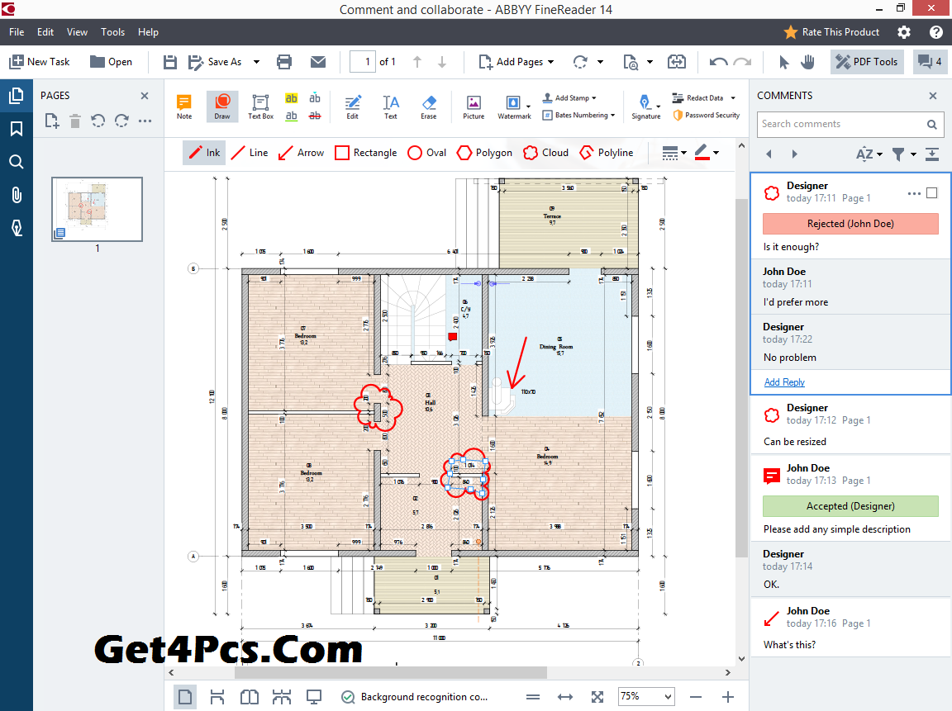
Task: Click the Erase tool icon
Action: 428,106
